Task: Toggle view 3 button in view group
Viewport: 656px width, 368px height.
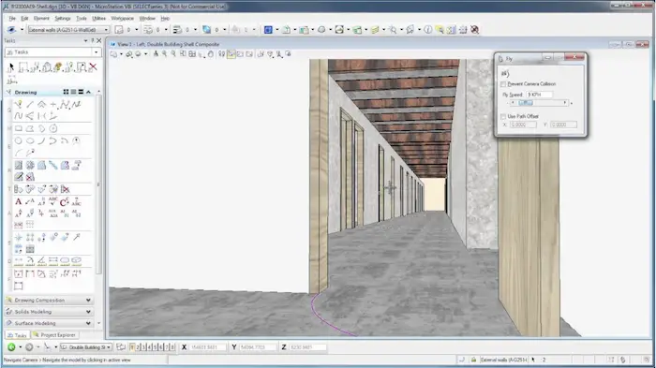Action: [x=143, y=347]
